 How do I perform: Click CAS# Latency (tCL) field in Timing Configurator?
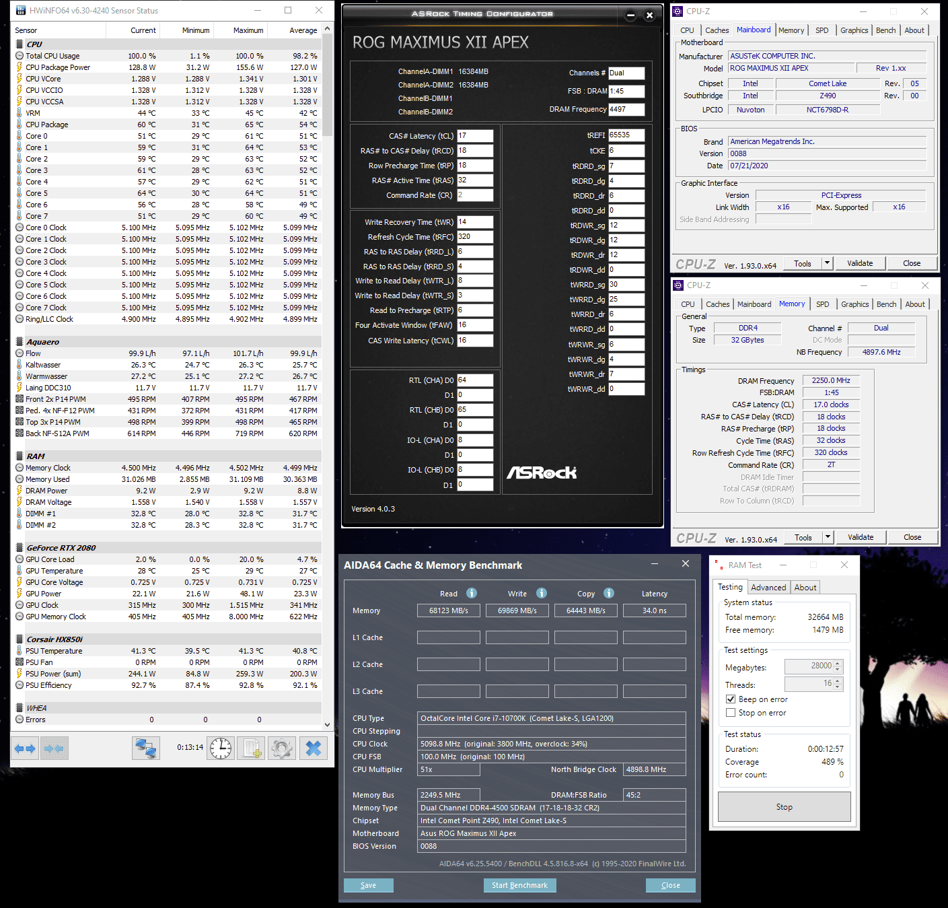pos(475,136)
